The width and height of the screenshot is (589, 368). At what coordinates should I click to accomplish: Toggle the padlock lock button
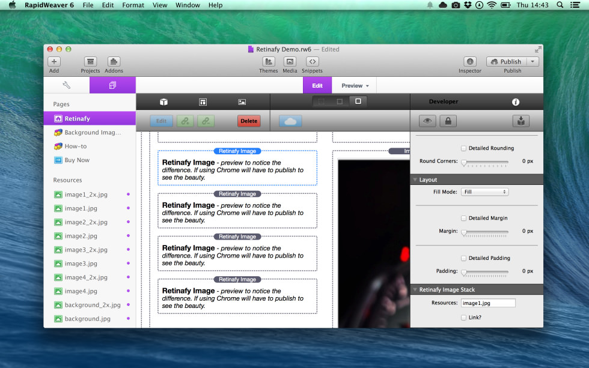(x=448, y=121)
